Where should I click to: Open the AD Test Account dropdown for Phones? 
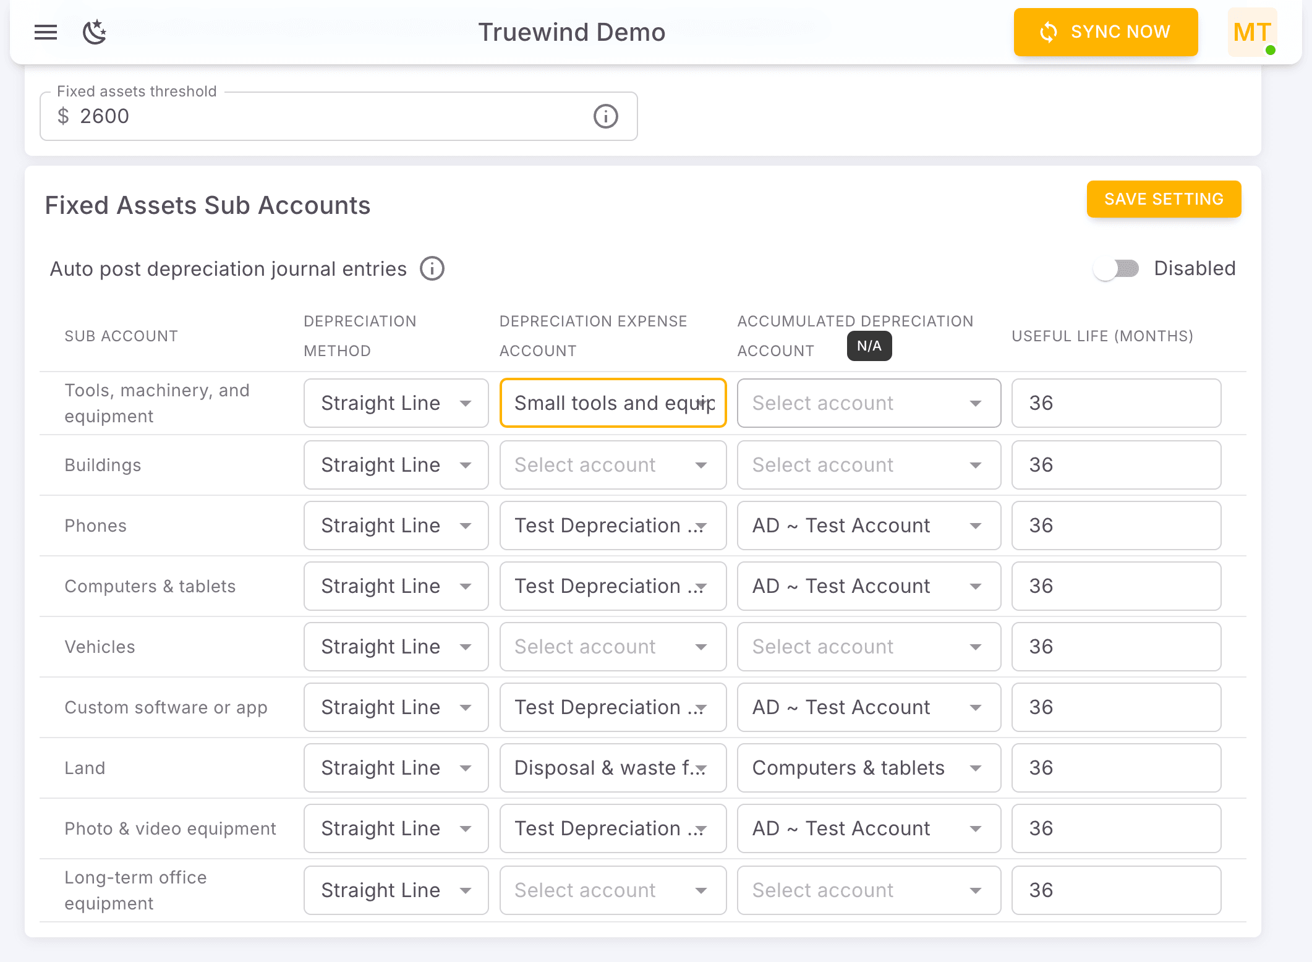pyautogui.click(x=868, y=525)
